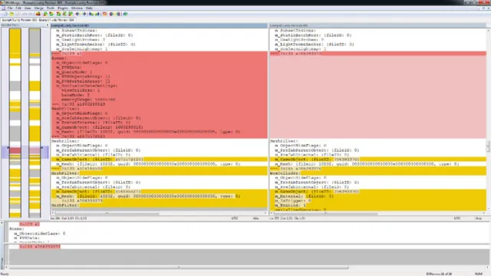The image size is (491, 276).
Task: Click the Refresh toolbar icon
Action: [126, 14]
